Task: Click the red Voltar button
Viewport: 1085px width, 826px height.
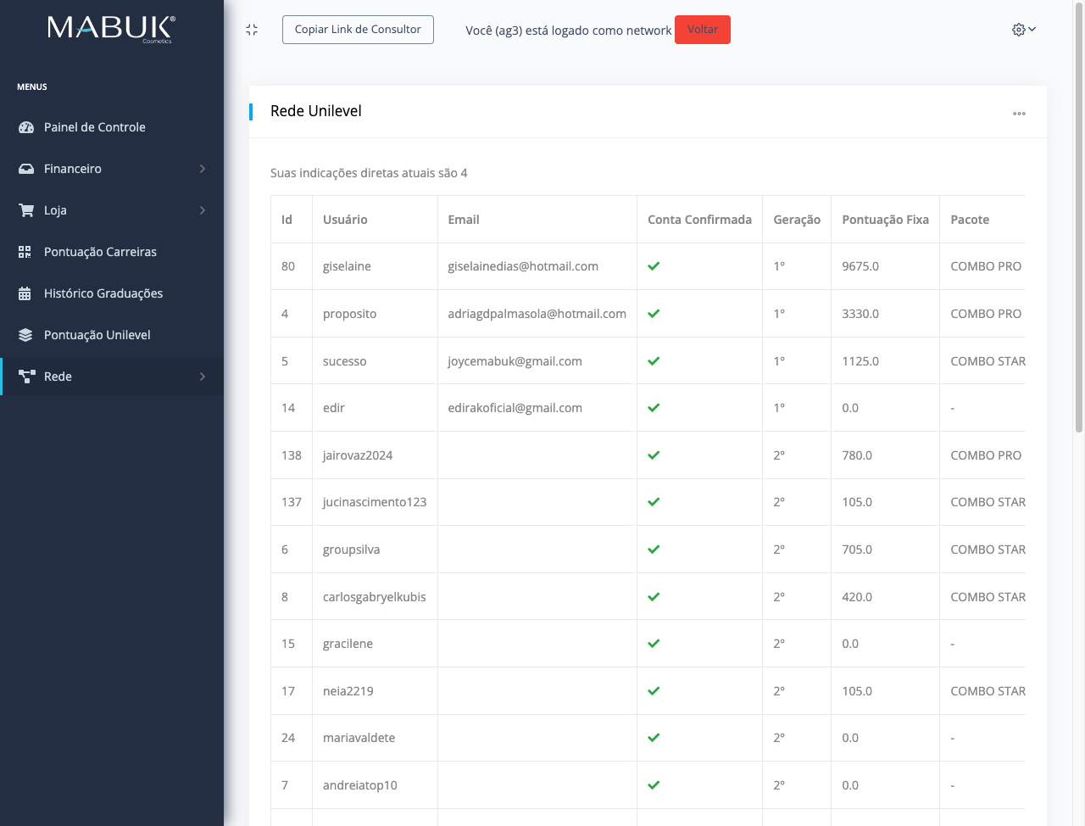Action: click(x=702, y=30)
